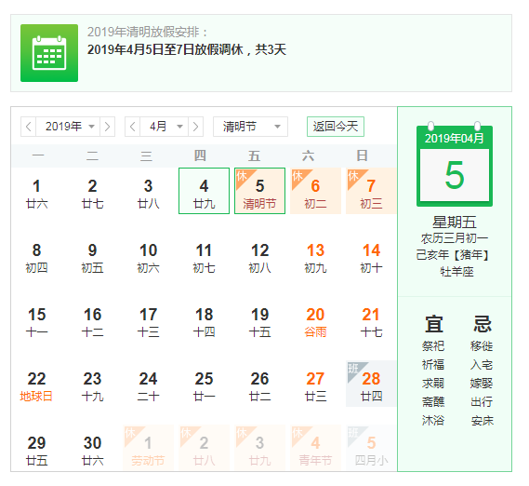Screen dimensions: 529x486
Task: Open the 4月 month dropdown
Action: (x=164, y=127)
